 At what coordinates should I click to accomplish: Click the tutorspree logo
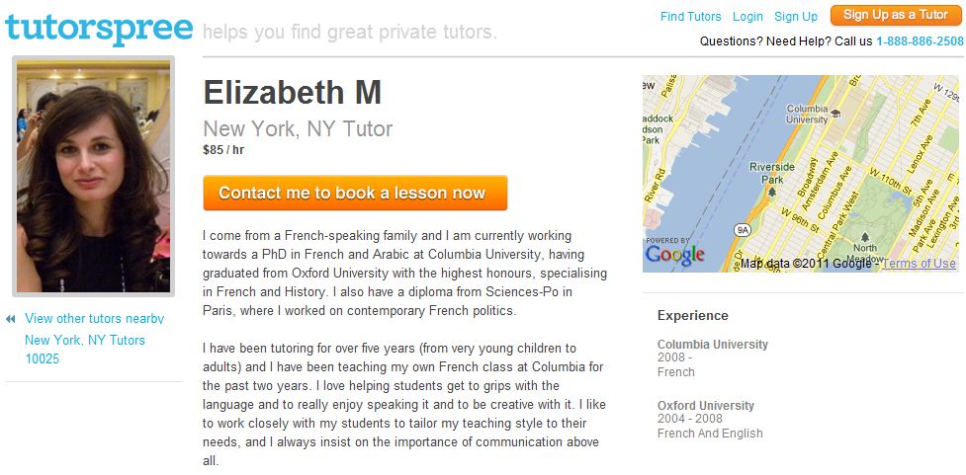(99, 29)
